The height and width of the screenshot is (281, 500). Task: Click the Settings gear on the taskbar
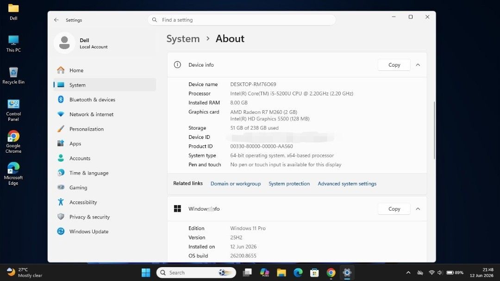point(347,272)
